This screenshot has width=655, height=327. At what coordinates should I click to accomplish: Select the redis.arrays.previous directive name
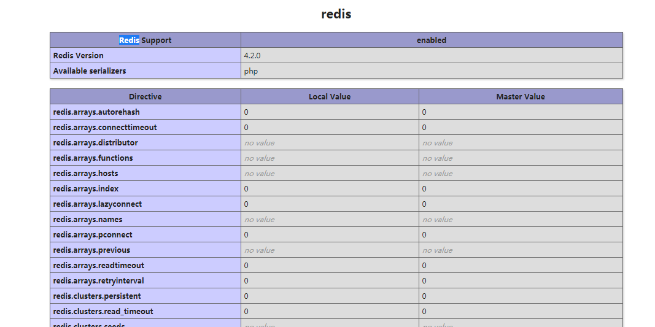click(x=91, y=250)
